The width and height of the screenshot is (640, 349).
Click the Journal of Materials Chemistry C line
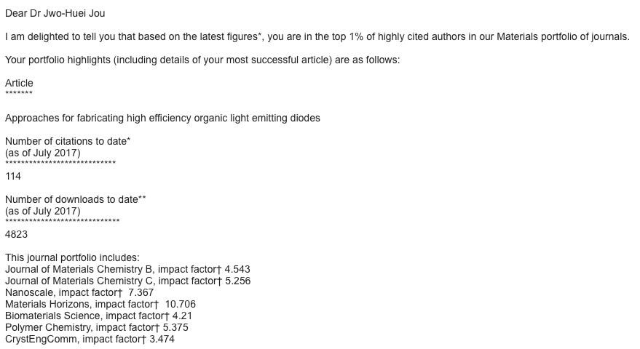(127, 281)
